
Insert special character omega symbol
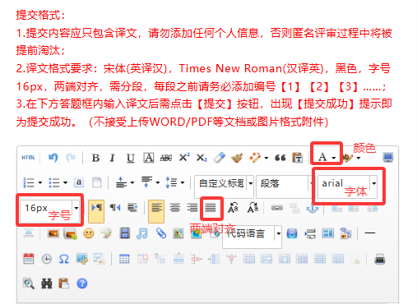[64, 259]
